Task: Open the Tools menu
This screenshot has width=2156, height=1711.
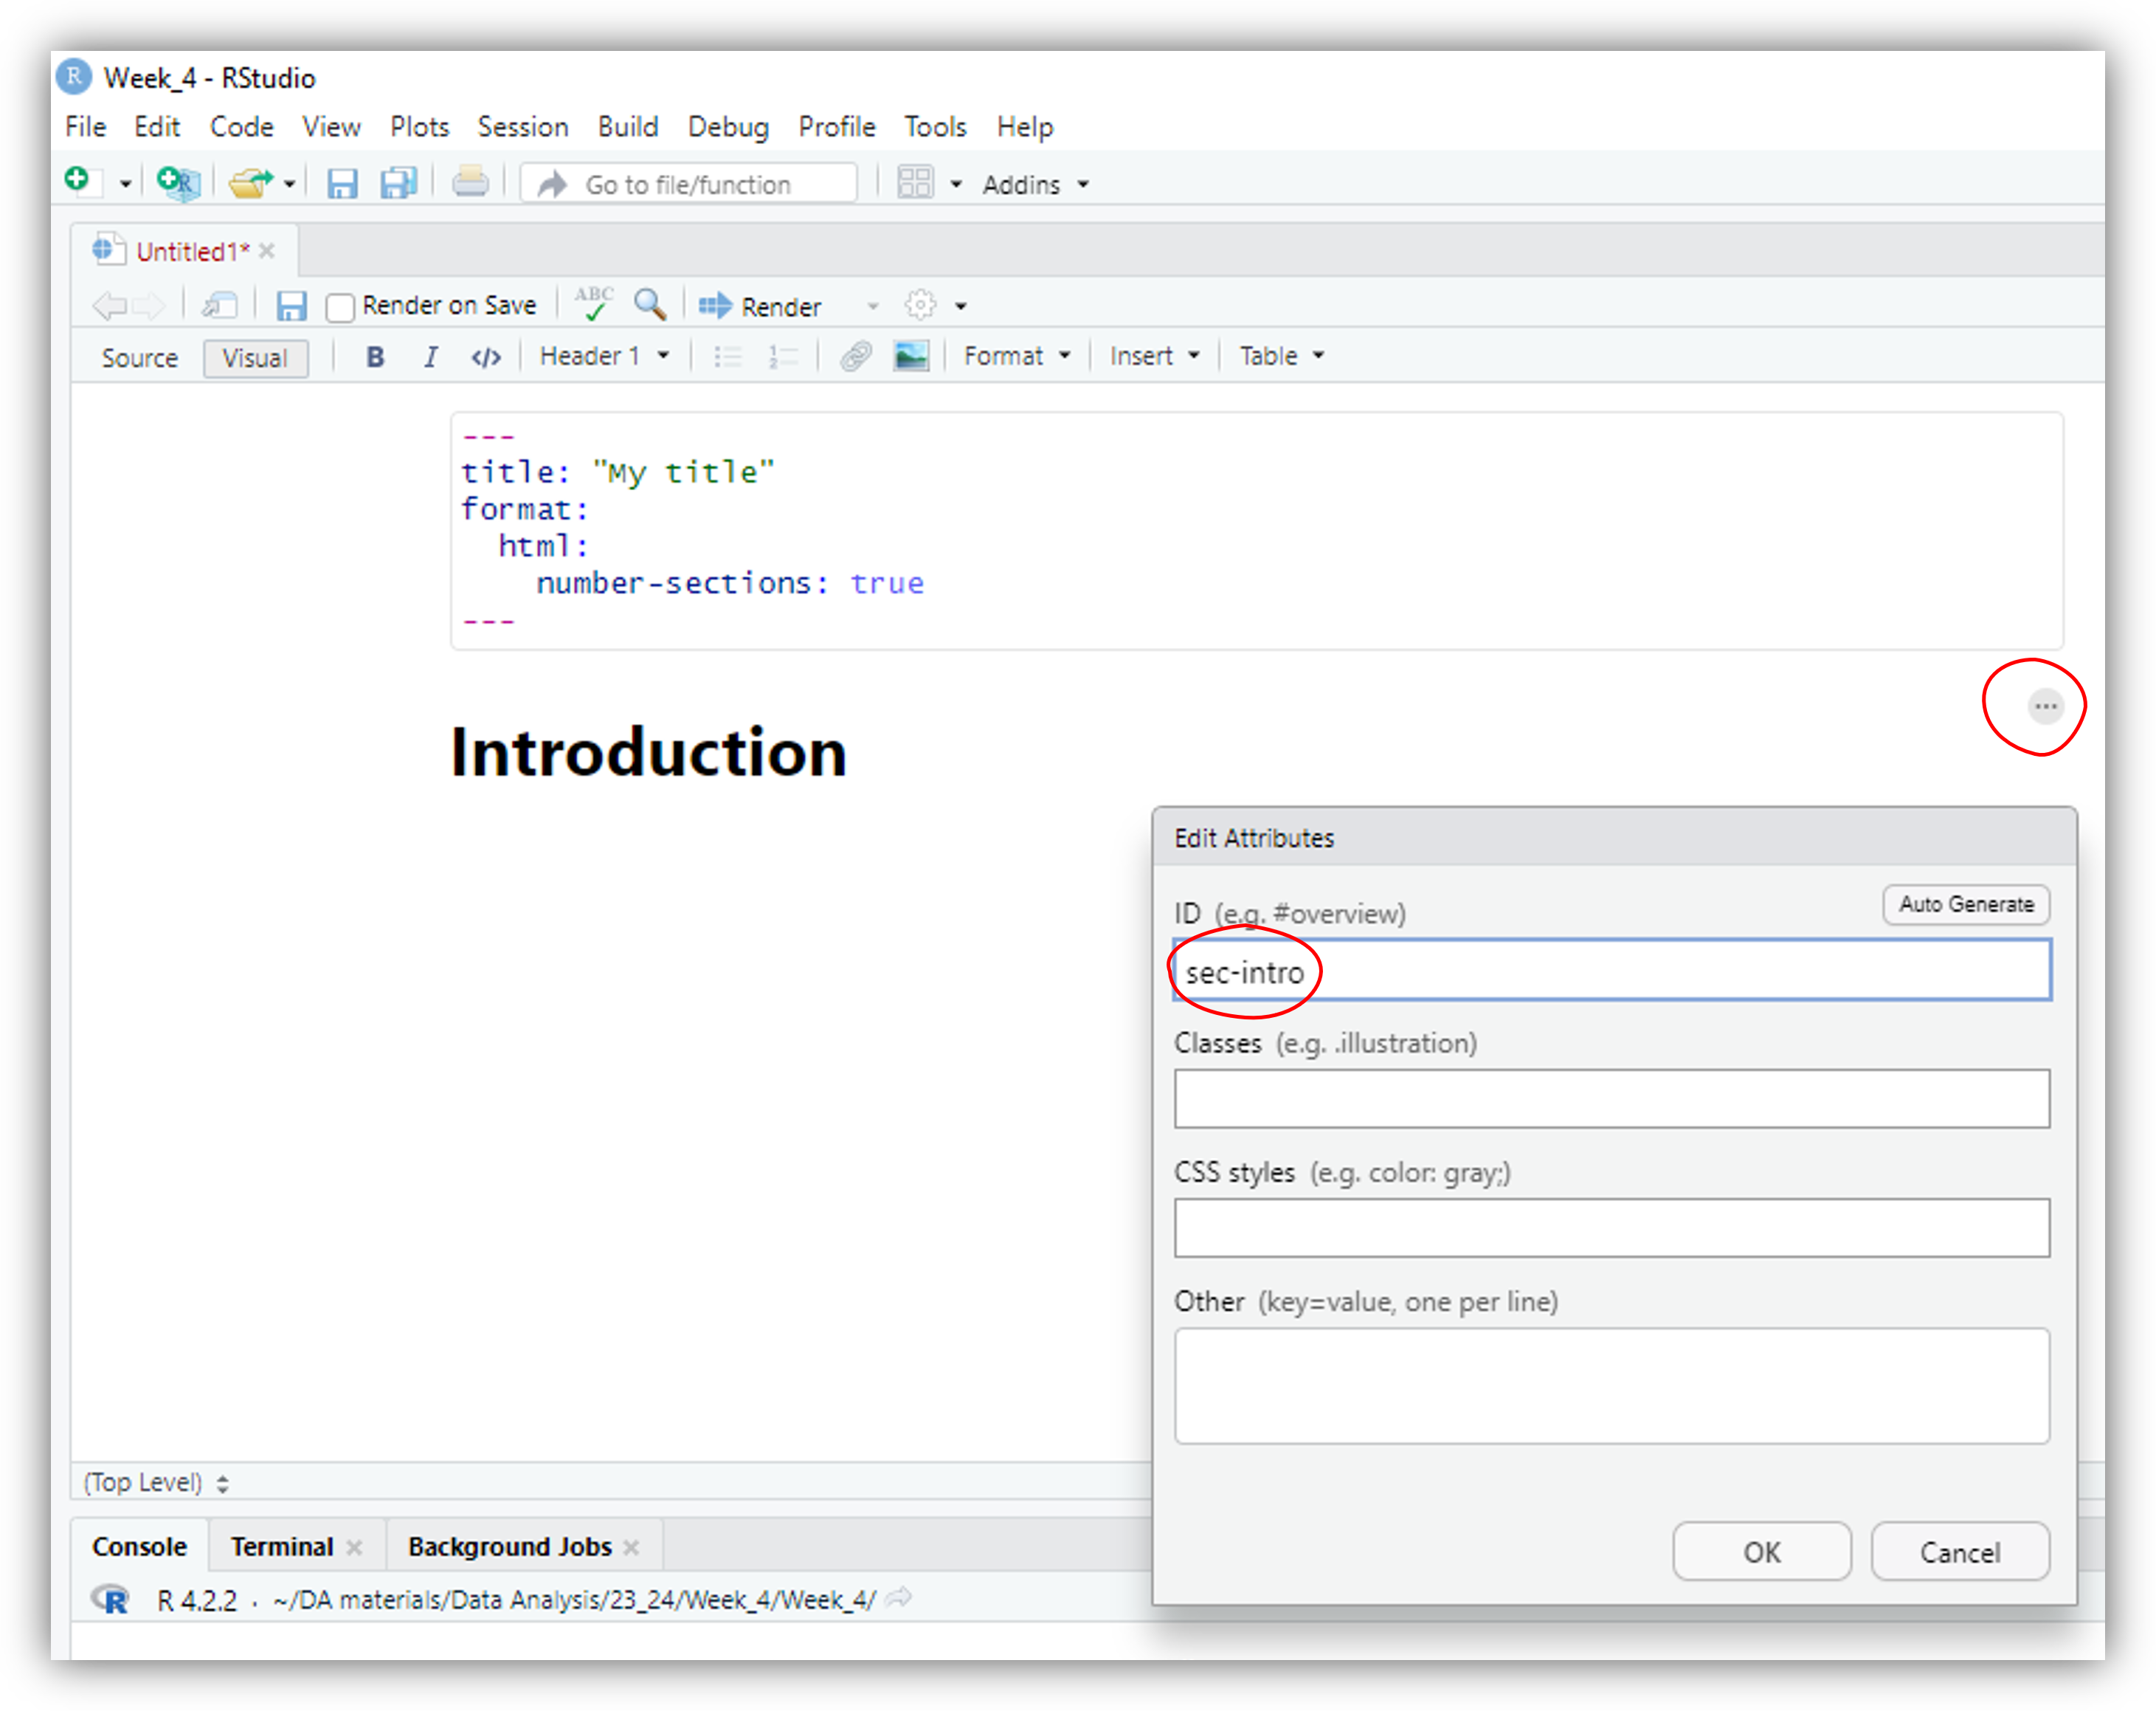Action: [x=935, y=127]
